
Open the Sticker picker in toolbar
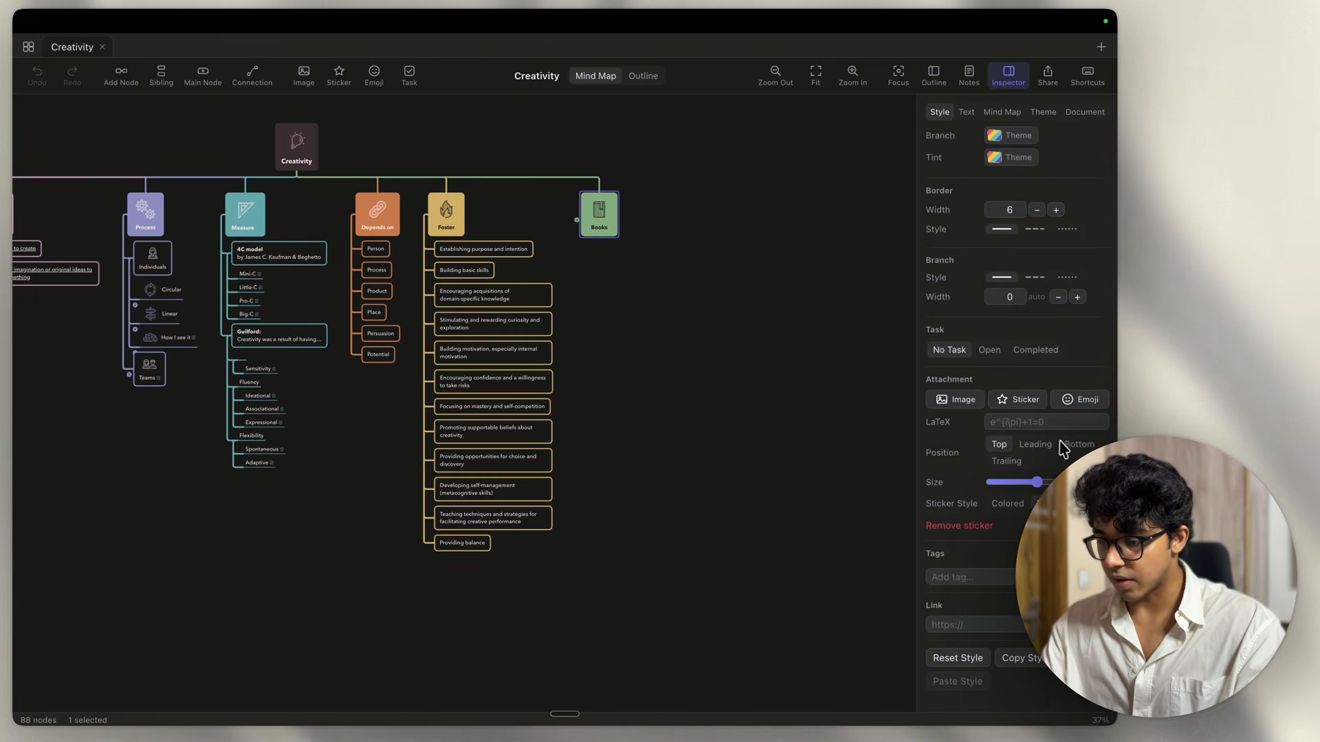tap(339, 76)
